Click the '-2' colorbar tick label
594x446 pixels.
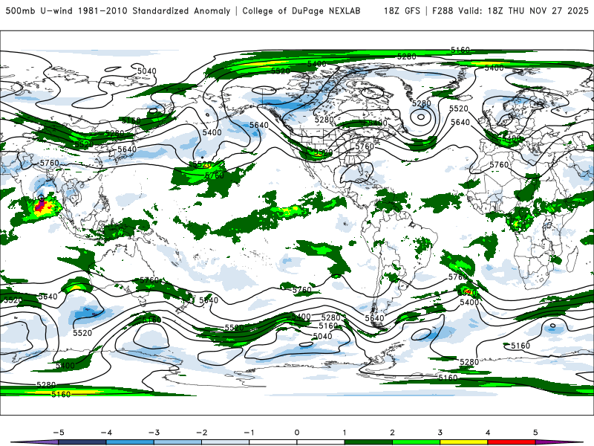pos(201,433)
